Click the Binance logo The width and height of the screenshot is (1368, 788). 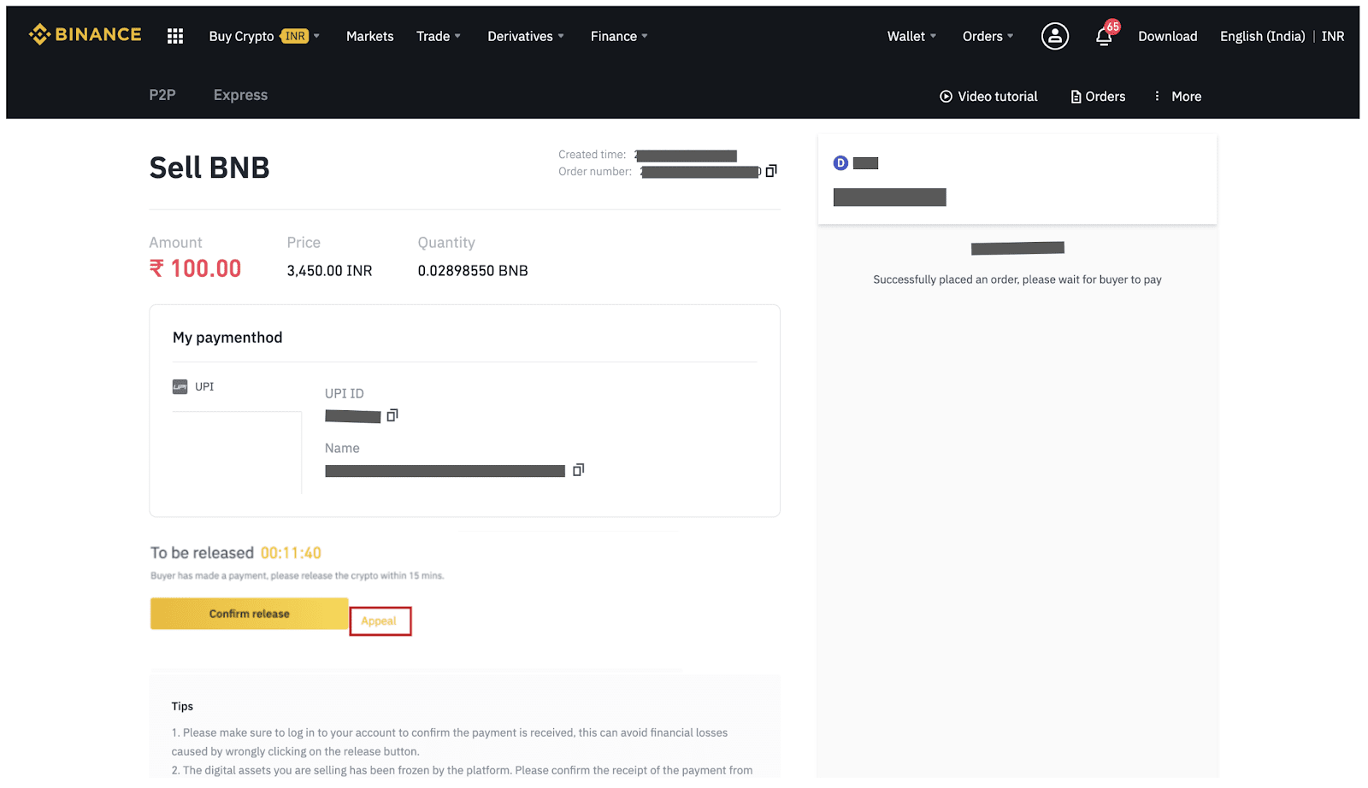(85, 35)
